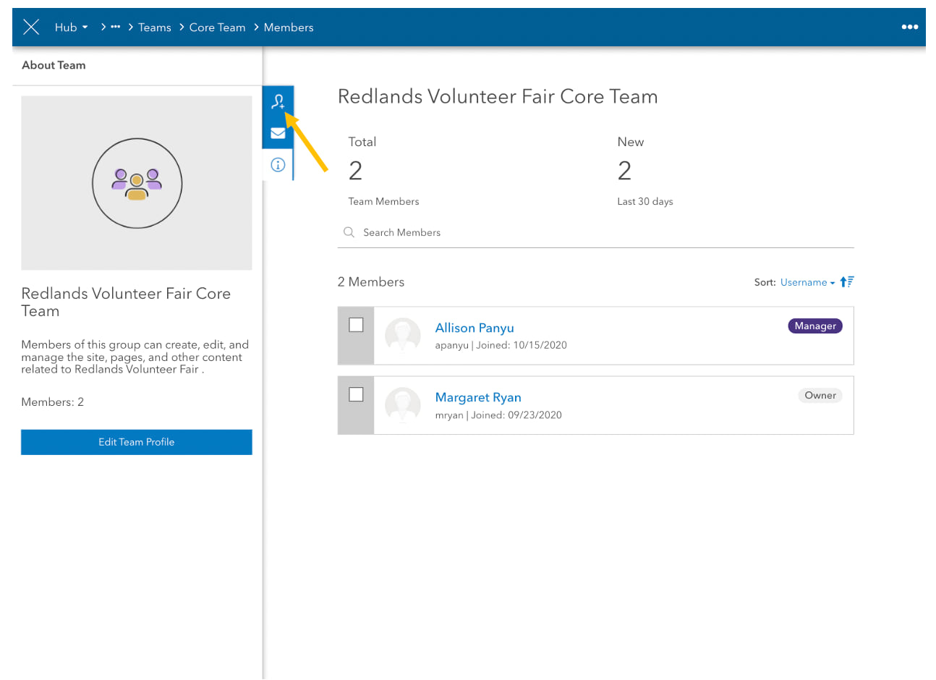The width and height of the screenshot is (936, 680).
Task: Open the more options ellipsis in the header
Action: 909,27
